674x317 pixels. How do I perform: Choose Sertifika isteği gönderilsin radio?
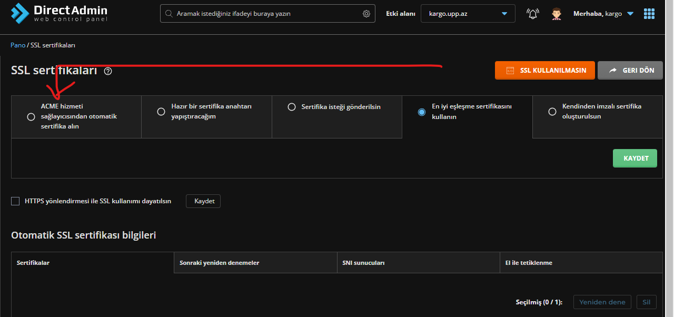coord(291,107)
